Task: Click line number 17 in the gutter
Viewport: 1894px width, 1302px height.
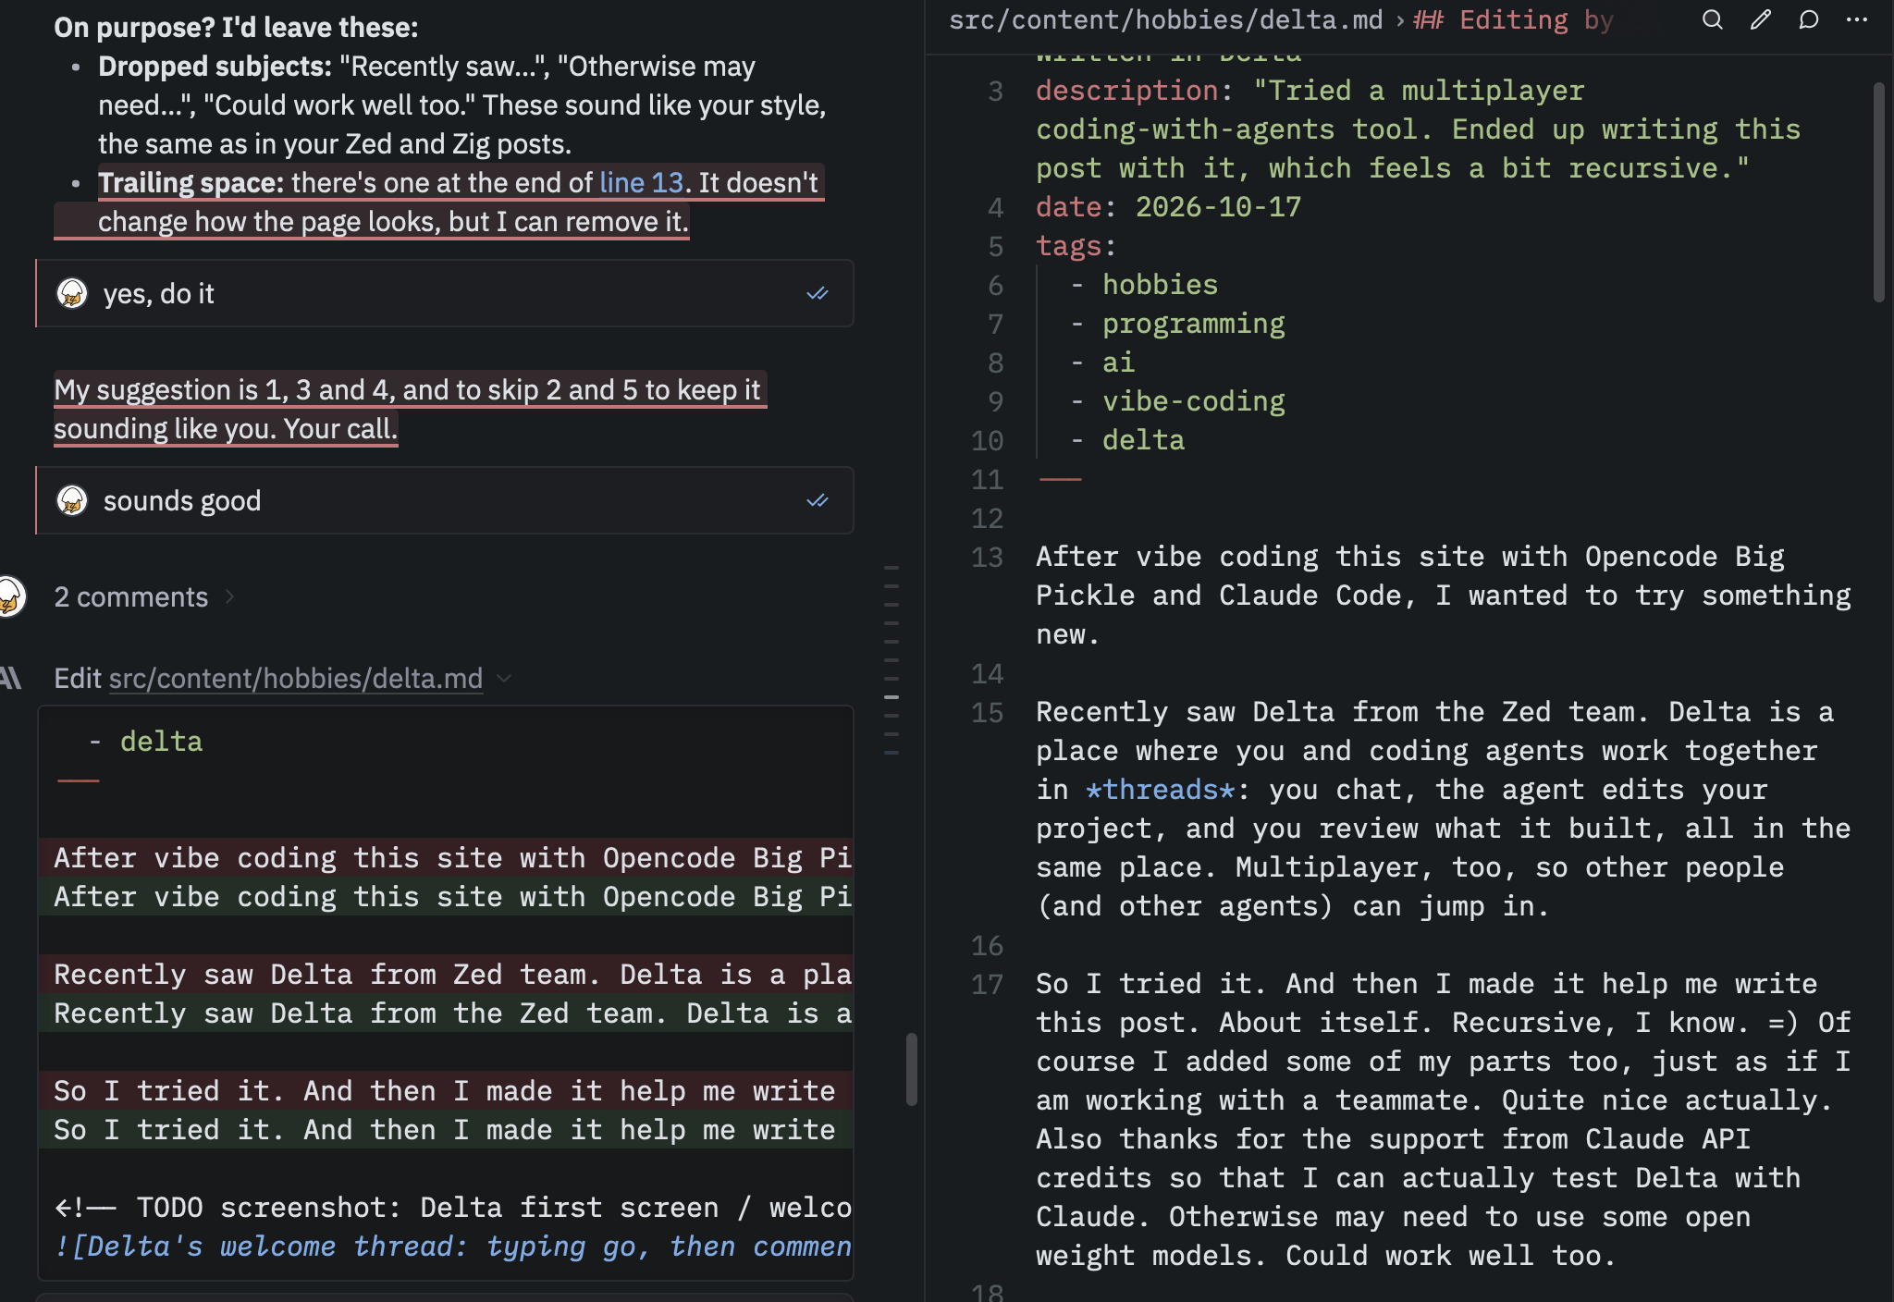Action: pyautogui.click(x=987, y=985)
